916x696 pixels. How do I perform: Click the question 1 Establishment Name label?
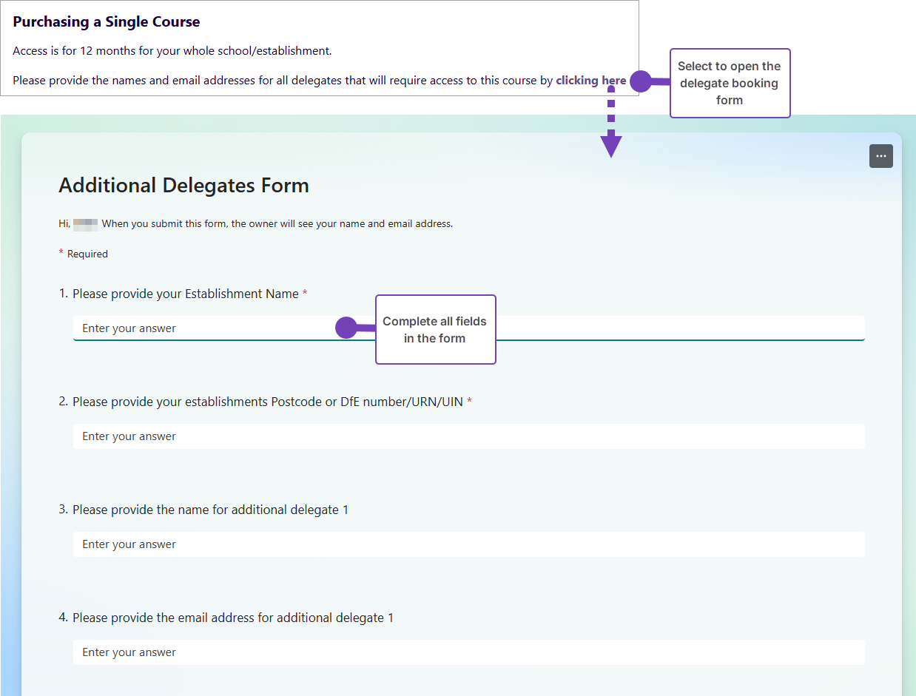185,294
